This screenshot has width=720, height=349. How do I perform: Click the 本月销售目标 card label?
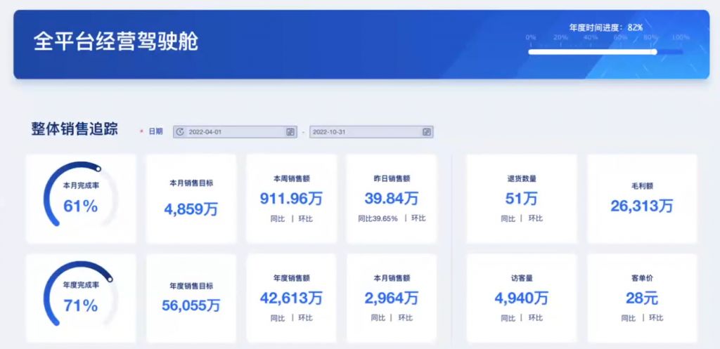coord(191,183)
